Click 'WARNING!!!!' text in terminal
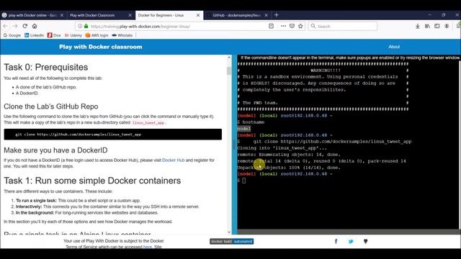The width and height of the screenshot is (461, 259). coord(326,71)
